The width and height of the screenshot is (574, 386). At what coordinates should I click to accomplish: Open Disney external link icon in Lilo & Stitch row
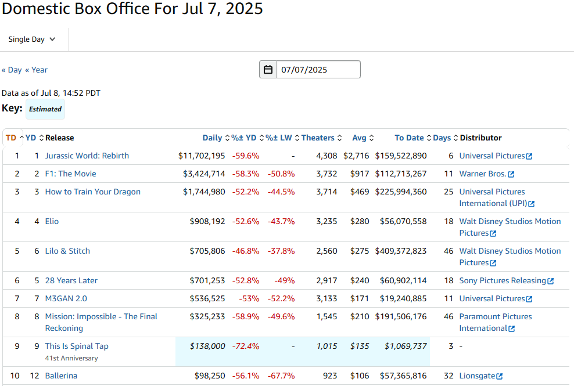[x=493, y=263]
